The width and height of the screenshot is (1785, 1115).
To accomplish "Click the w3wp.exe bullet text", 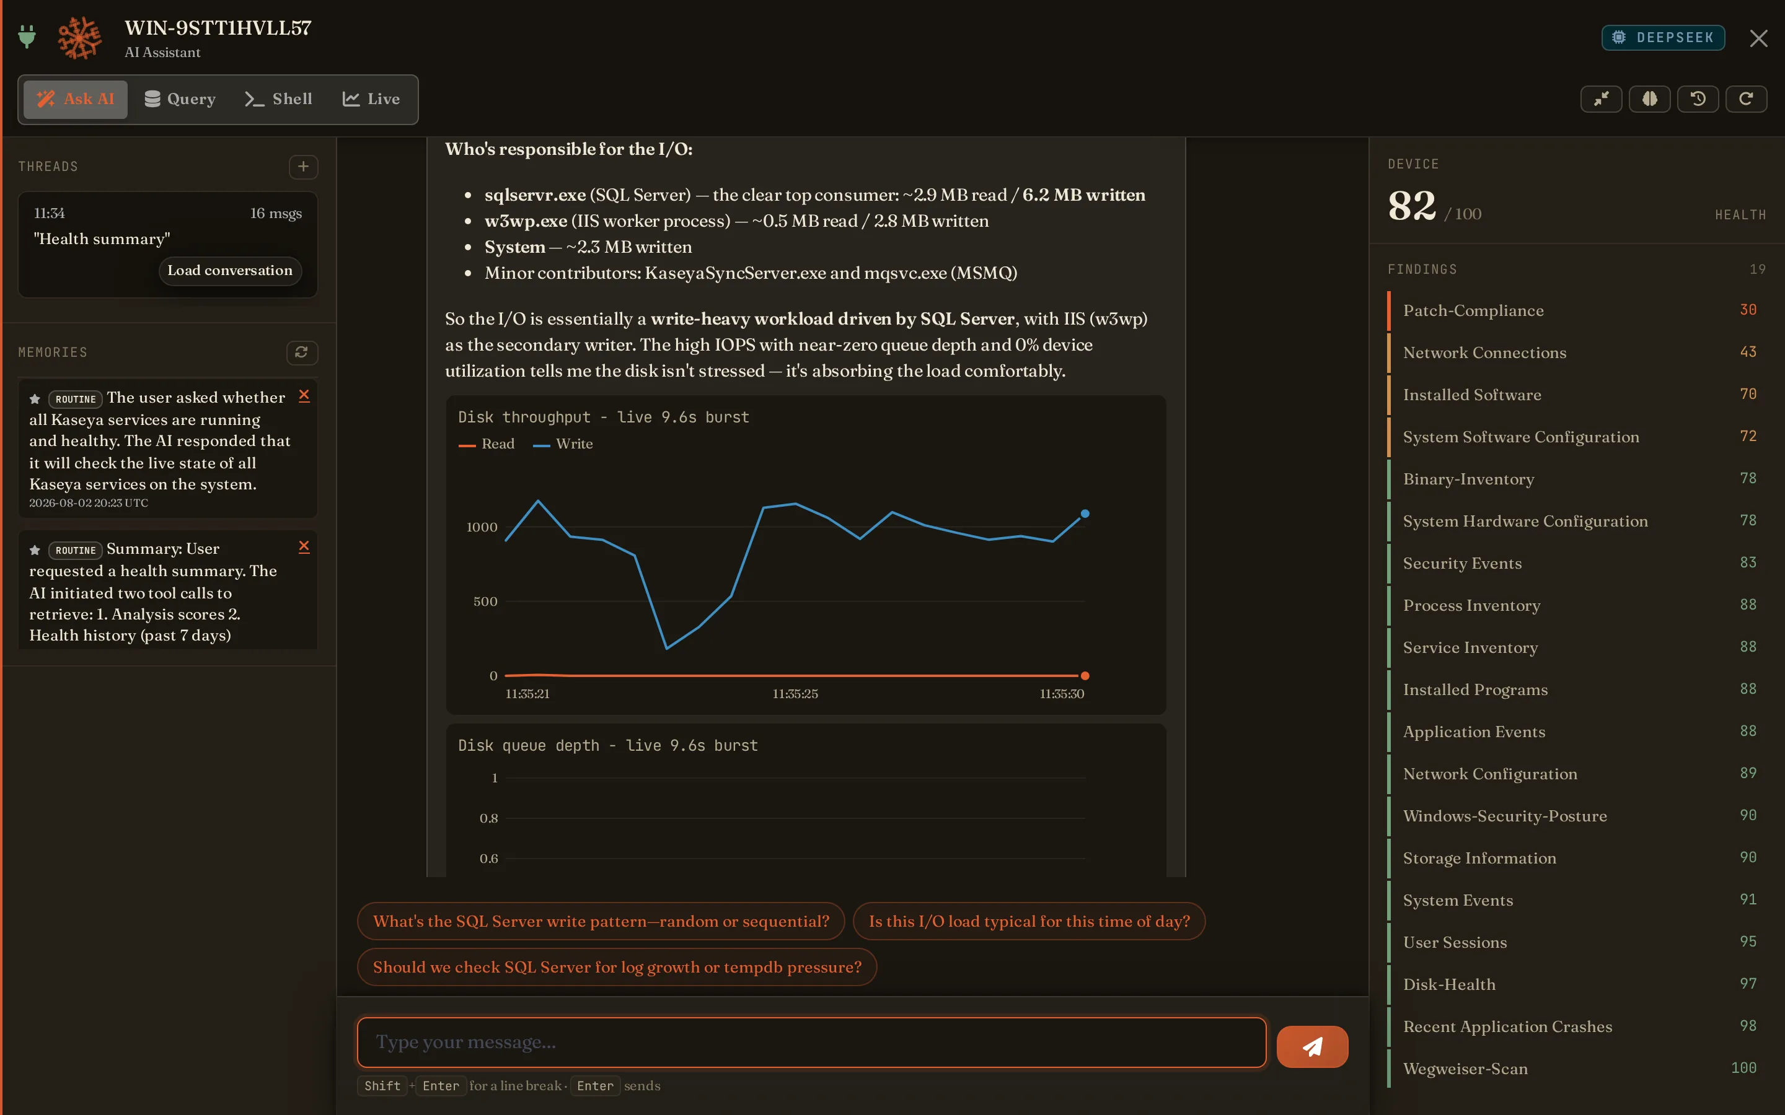I will (736, 221).
